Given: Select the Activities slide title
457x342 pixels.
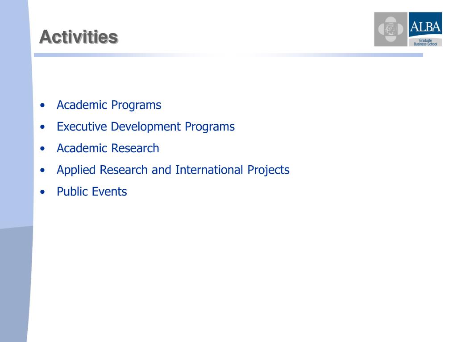Looking at the screenshot, I should click(79, 37).
